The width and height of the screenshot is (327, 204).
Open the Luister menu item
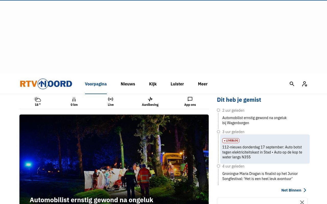(x=177, y=84)
